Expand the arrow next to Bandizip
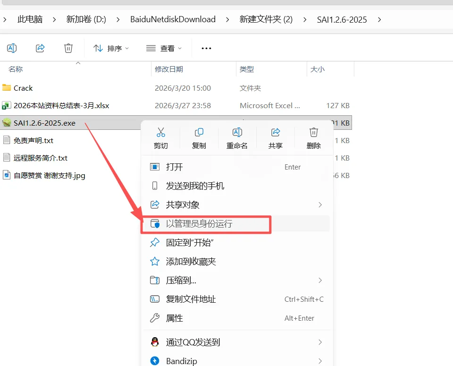Image resolution: width=453 pixels, height=366 pixels. click(320, 361)
